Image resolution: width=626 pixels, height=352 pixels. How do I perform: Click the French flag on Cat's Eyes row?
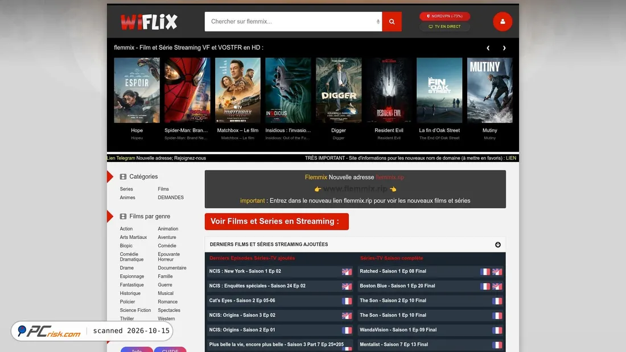[x=347, y=301]
